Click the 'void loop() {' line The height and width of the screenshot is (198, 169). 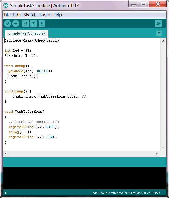click(18, 91)
